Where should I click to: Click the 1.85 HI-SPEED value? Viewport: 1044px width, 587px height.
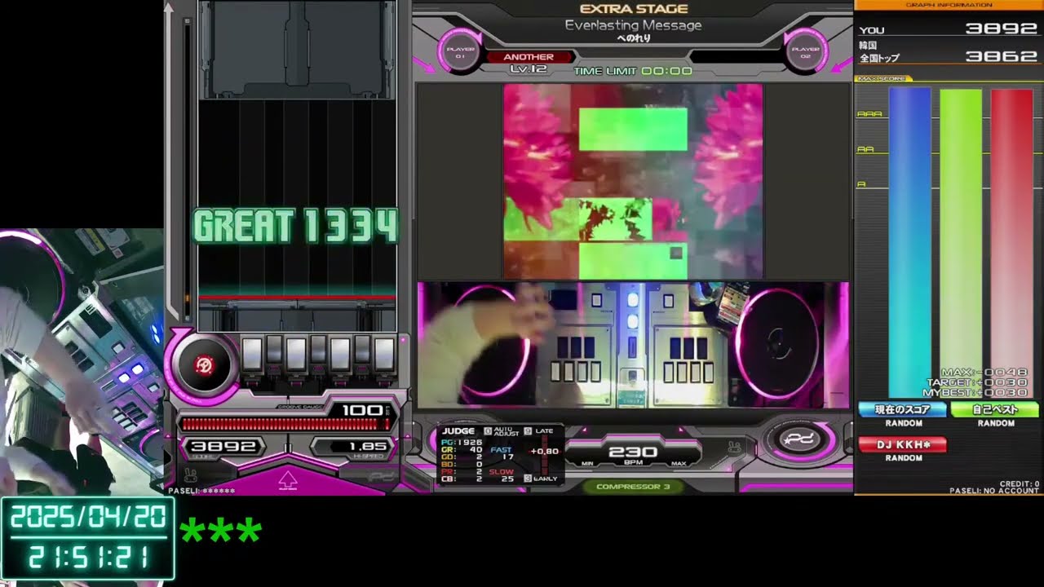point(368,447)
